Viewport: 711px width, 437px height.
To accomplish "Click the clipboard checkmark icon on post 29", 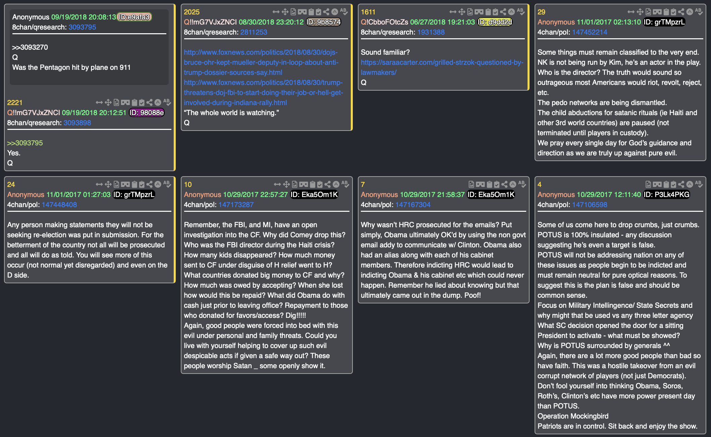I will point(673,12).
